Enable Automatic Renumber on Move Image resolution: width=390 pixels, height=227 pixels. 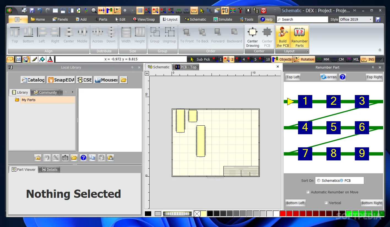pos(308,192)
